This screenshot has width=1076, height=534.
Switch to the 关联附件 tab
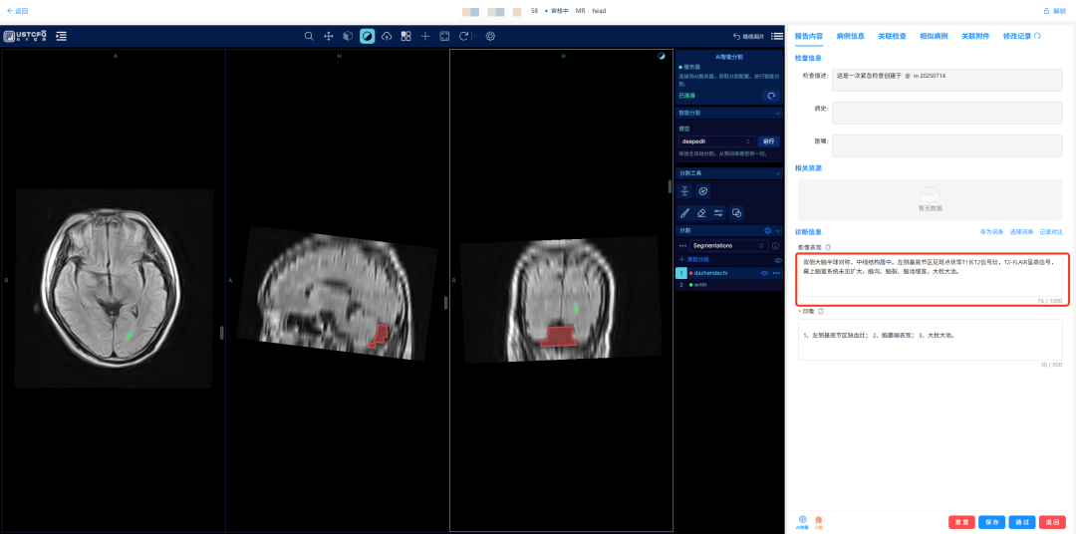point(975,36)
